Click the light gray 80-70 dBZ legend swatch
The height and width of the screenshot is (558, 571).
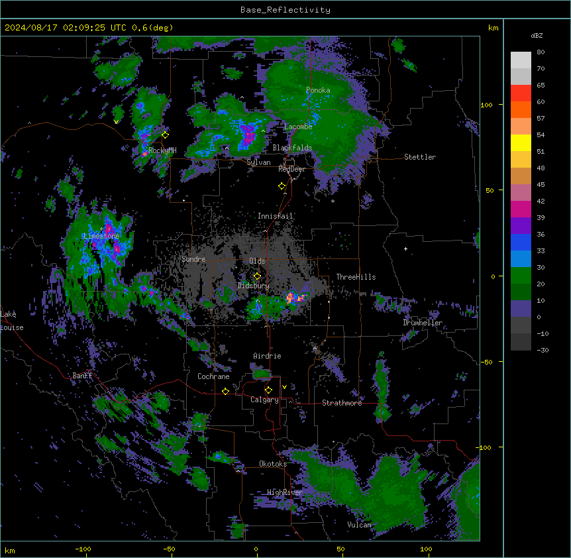coord(521,60)
